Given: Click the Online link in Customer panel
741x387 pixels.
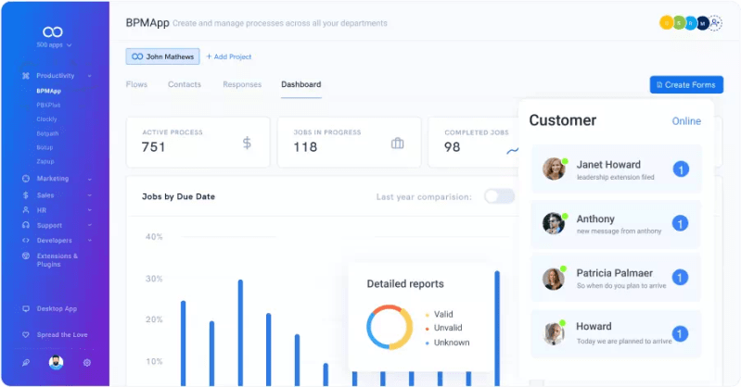Looking at the screenshot, I should [686, 121].
